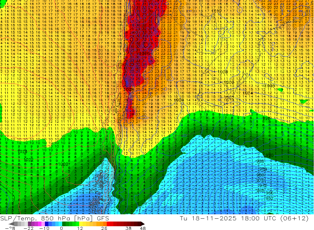This screenshot has width=314, height=230.
Task: Click the "SLP/Temp. 850 hPa [hPa] GFS" title
Action: [55, 218]
